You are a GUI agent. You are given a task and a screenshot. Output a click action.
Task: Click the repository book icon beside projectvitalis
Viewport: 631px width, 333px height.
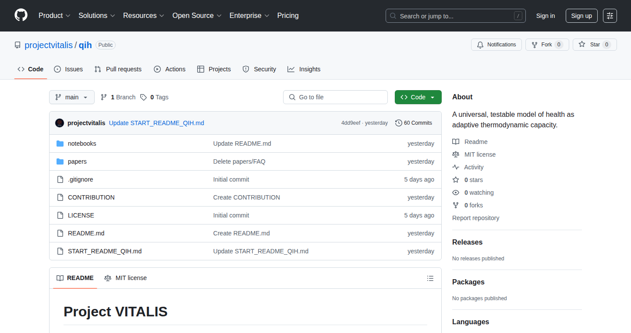click(x=18, y=45)
